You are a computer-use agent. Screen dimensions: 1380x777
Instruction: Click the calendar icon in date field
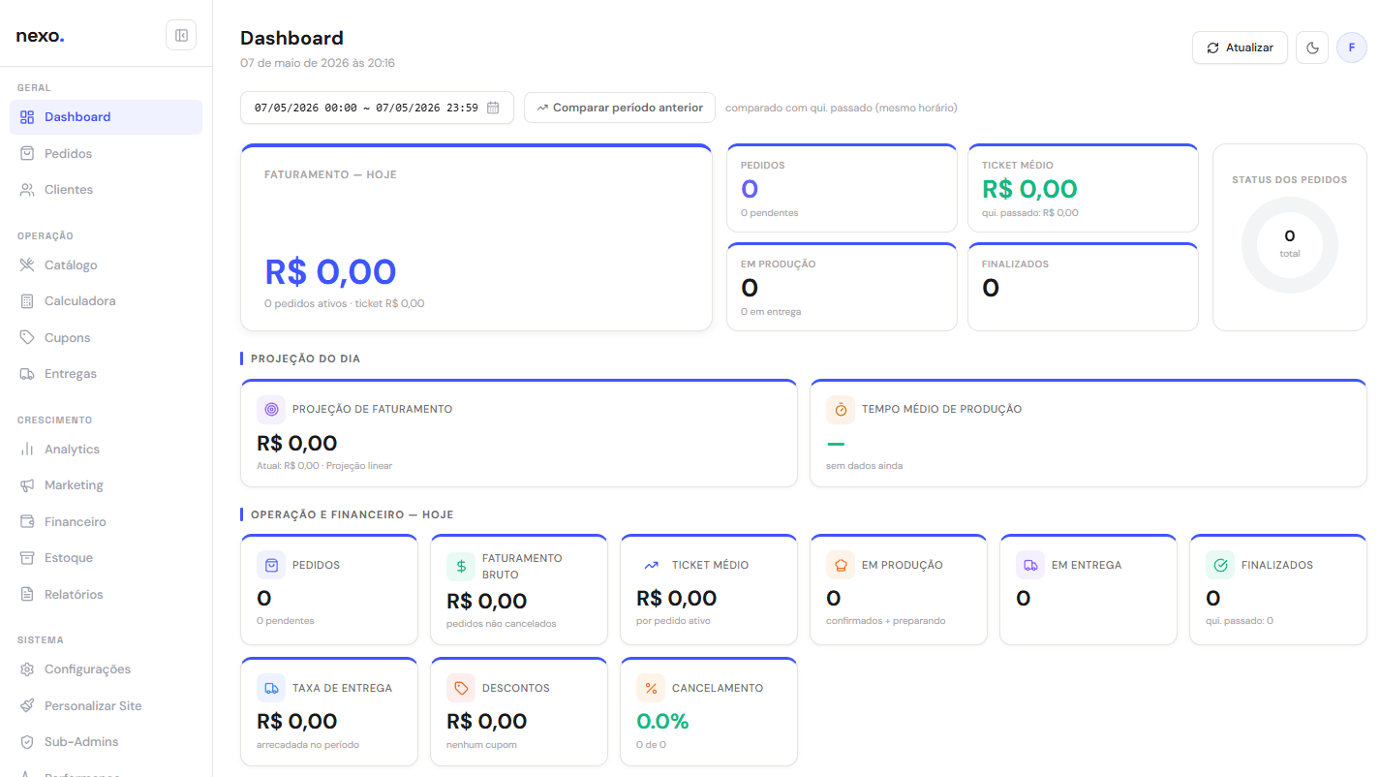tap(493, 108)
